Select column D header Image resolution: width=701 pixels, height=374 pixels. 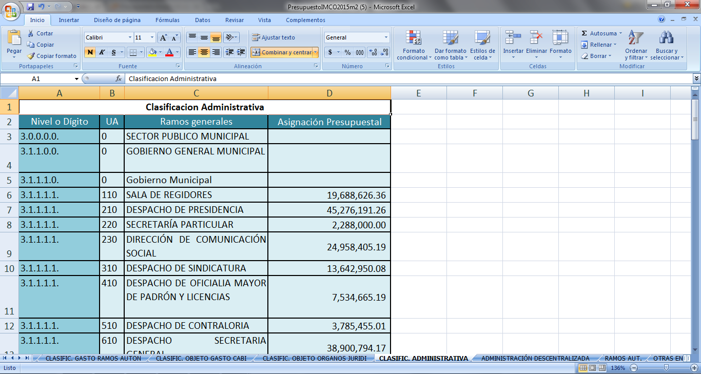click(329, 93)
